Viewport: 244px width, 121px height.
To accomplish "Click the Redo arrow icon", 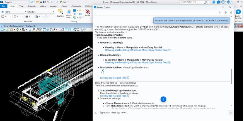I will 57,2.
